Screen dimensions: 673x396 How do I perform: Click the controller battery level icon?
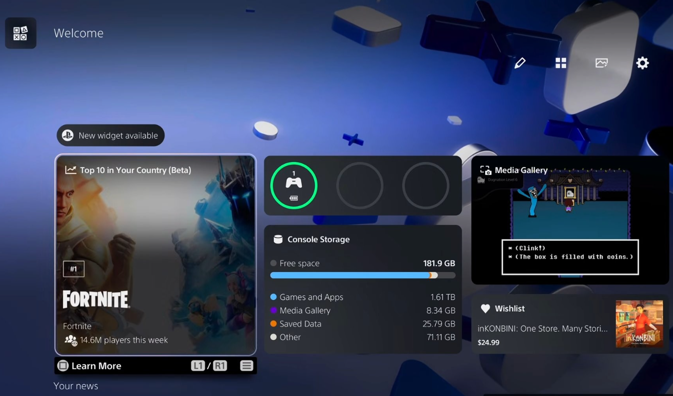(x=294, y=198)
